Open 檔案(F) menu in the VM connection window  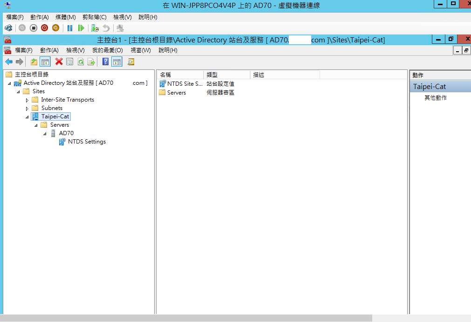15,17
